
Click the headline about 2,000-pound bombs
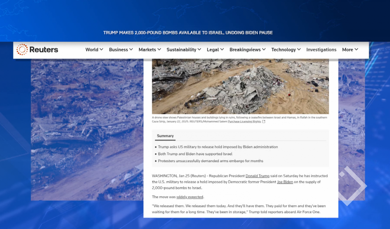[x=188, y=32]
